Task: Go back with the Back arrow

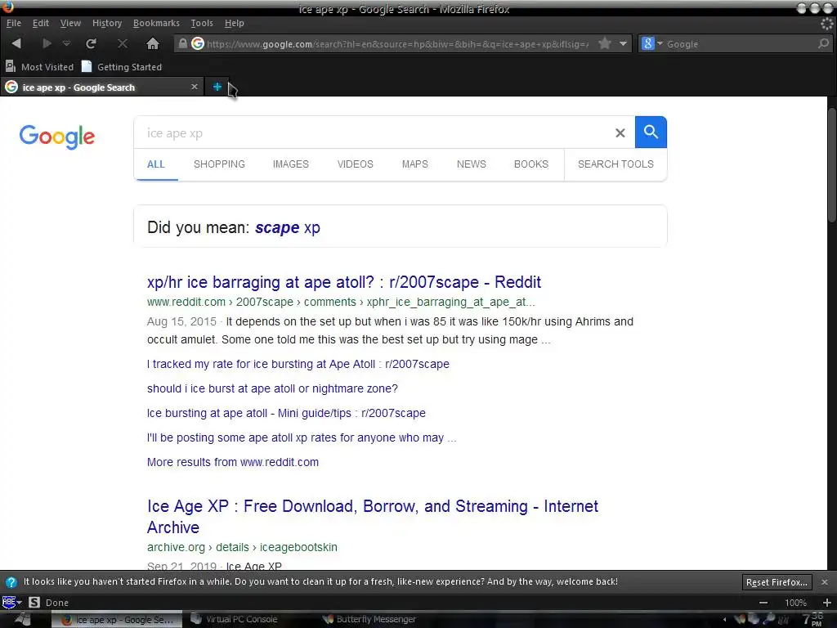Action: pyautogui.click(x=16, y=44)
